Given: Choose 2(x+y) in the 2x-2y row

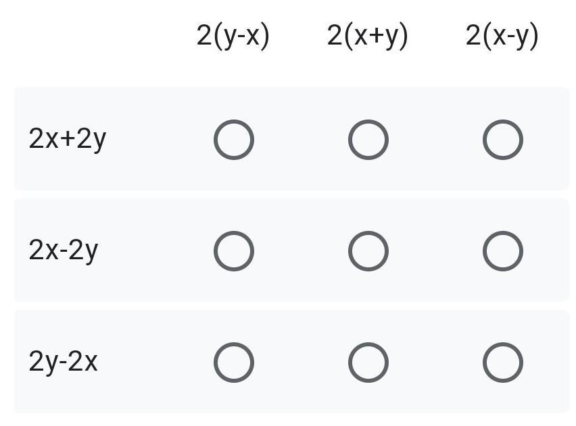Looking at the screenshot, I should 368,251.
